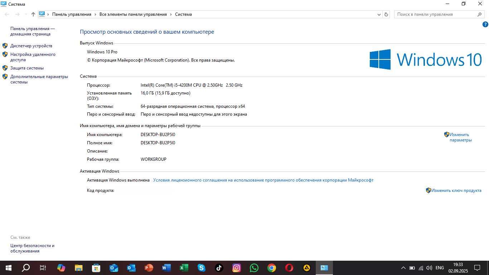Viewport: 489px width, 275px height.
Task: Go back with the Back arrow
Action: pos(7,14)
